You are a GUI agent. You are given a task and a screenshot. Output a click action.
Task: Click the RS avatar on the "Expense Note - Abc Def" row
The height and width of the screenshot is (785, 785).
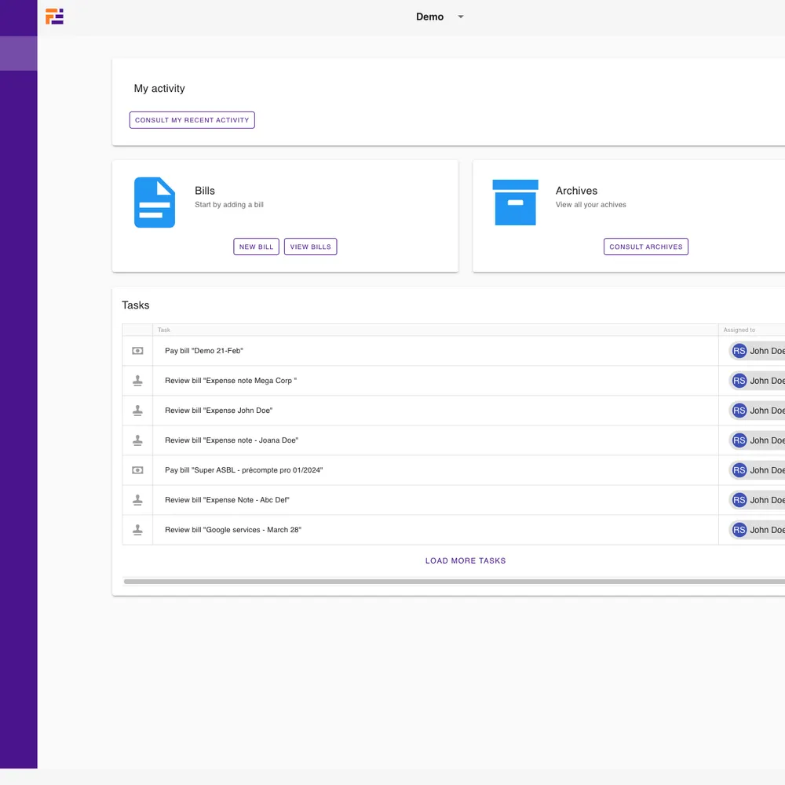(739, 500)
